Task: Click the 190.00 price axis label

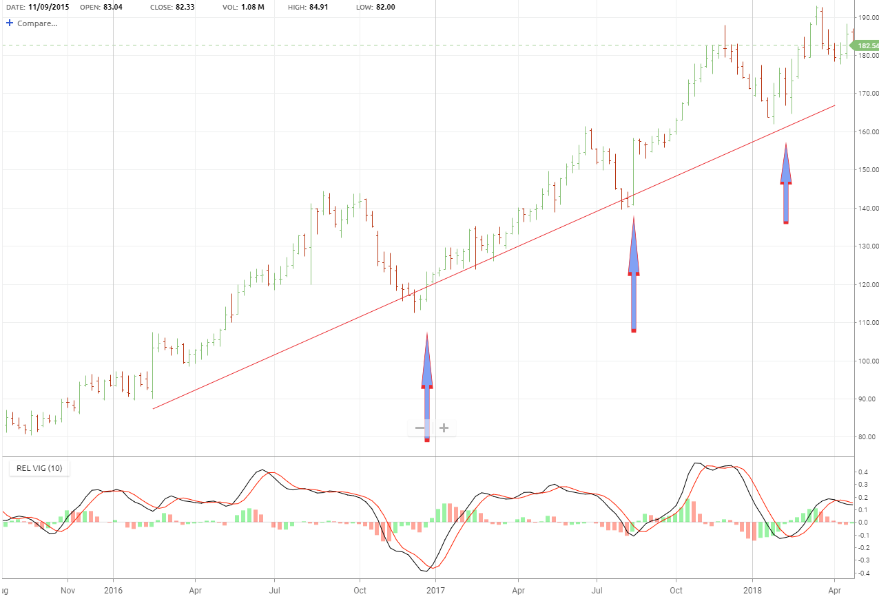Action: point(867,17)
